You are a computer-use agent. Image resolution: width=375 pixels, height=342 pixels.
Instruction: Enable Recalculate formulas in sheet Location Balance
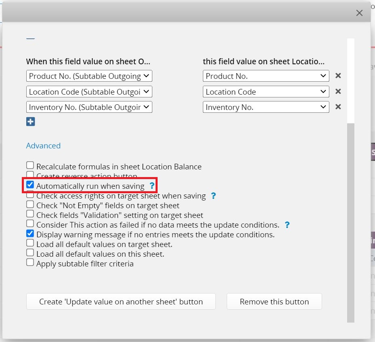tap(30, 165)
